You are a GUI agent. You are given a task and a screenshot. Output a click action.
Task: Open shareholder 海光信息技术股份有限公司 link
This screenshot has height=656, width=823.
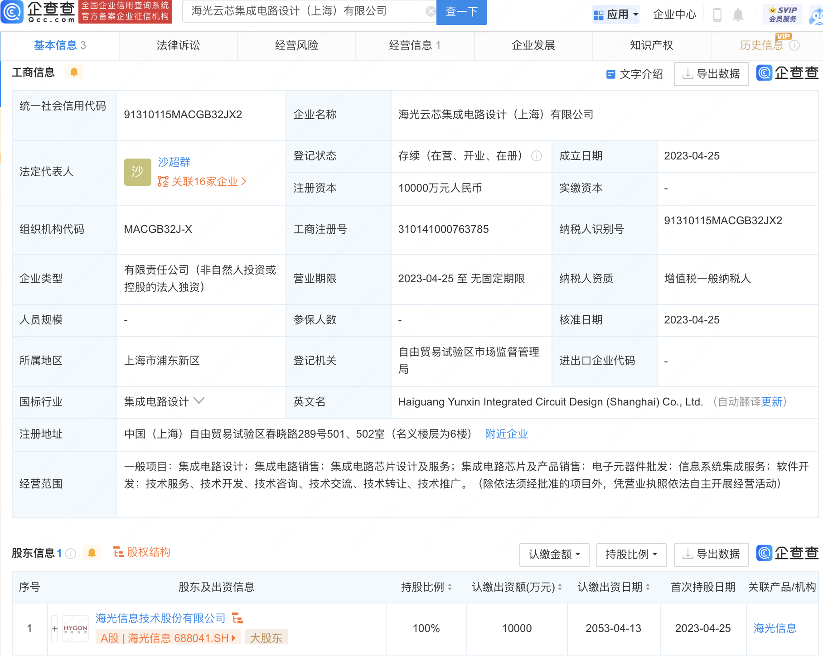click(x=160, y=618)
